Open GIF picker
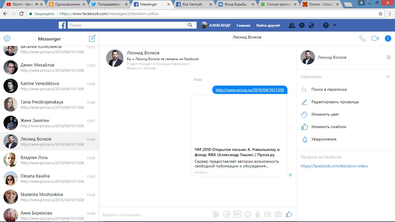395x222 pixels. pos(237,214)
